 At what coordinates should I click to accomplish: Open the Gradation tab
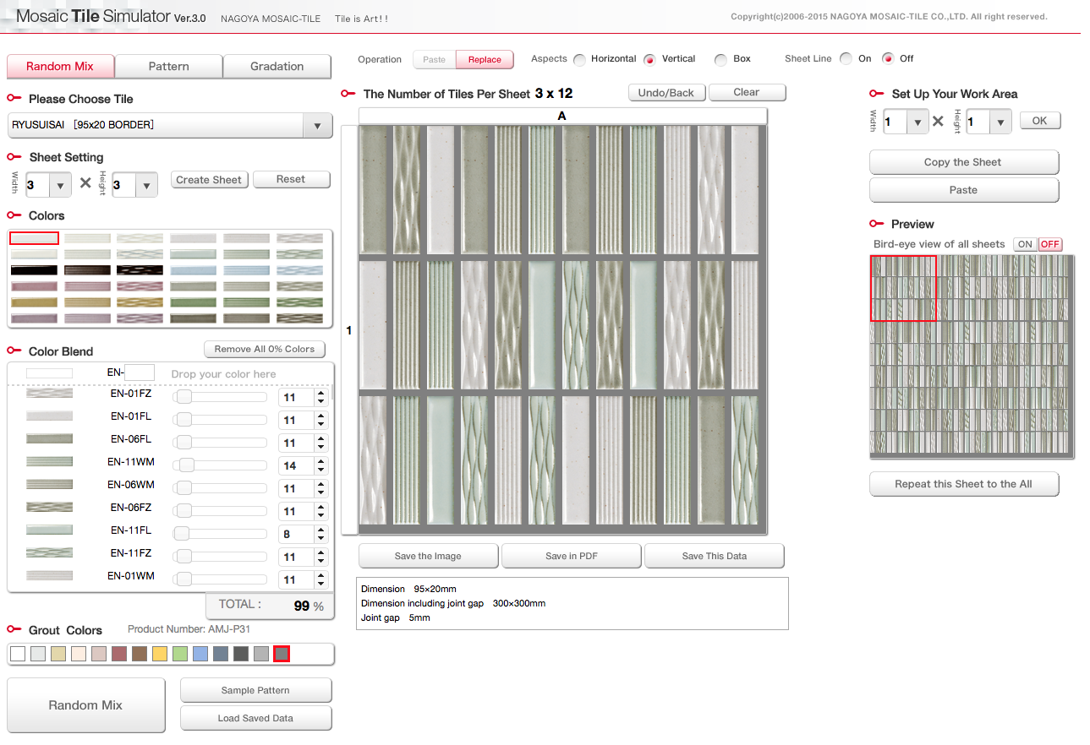[x=277, y=66]
